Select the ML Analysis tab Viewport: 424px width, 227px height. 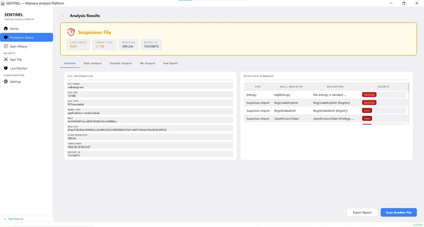tap(148, 63)
